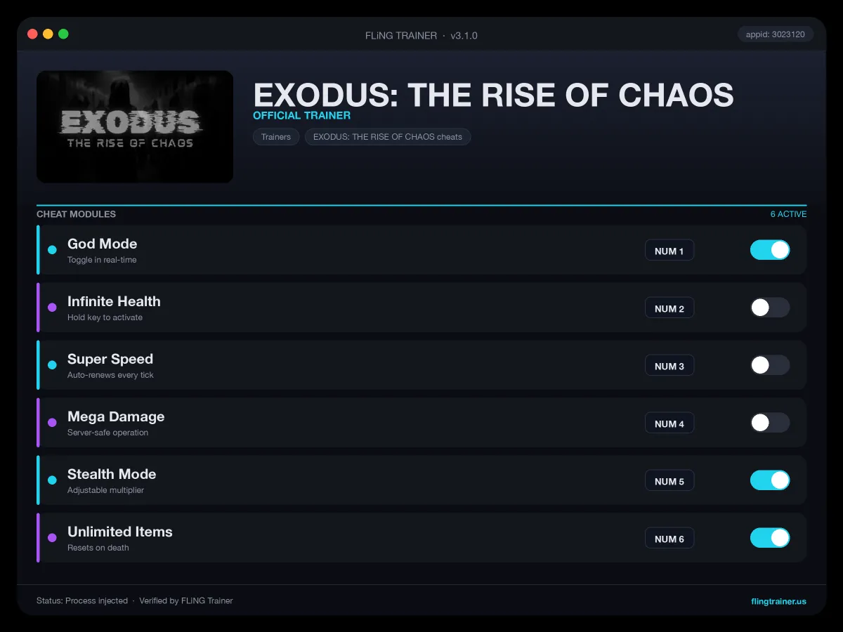The image size is (843, 632).
Task: Open the EXODUS: THE RISE OF CHAOS cheats tag
Action: [x=388, y=137]
